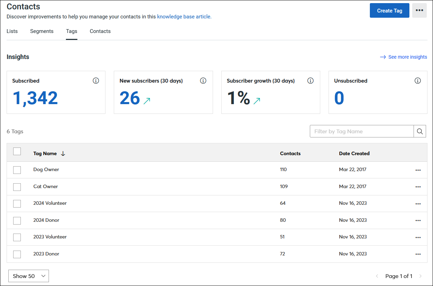433x286 pixels.
Task: Click the Date Created column header
Action: point(354,153)
